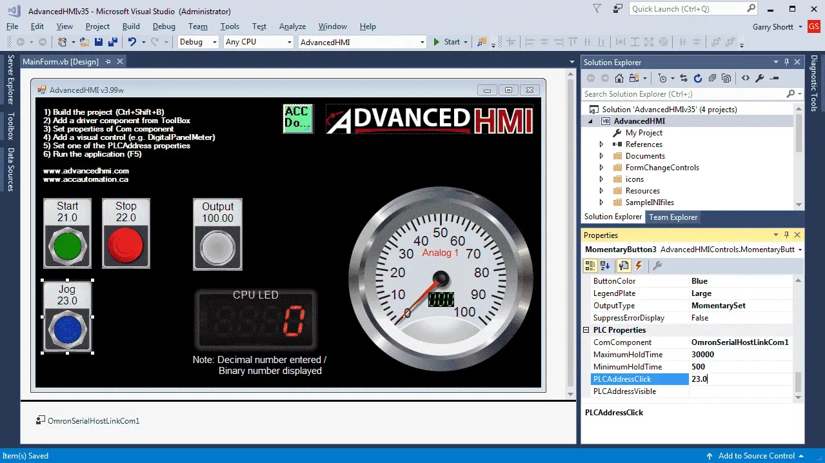Click the CPU LED seven-segment display
The image size is (825, 463).
(x=255, y=320)
